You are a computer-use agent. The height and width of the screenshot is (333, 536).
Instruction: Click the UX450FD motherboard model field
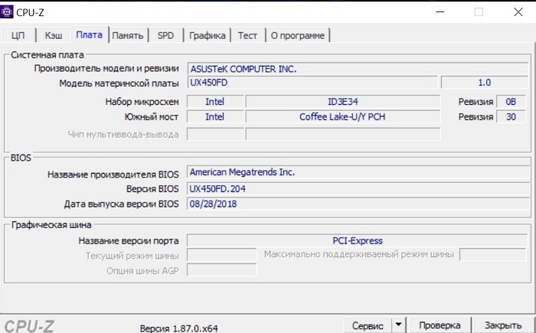pyautogui.click(x=312, y=83)
